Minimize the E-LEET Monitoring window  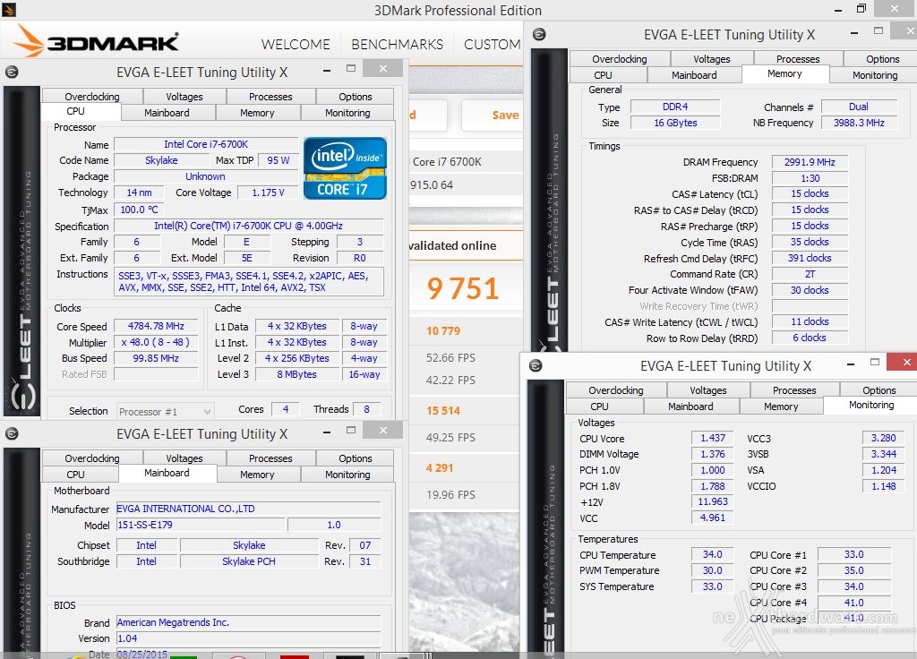coord(851,364)
